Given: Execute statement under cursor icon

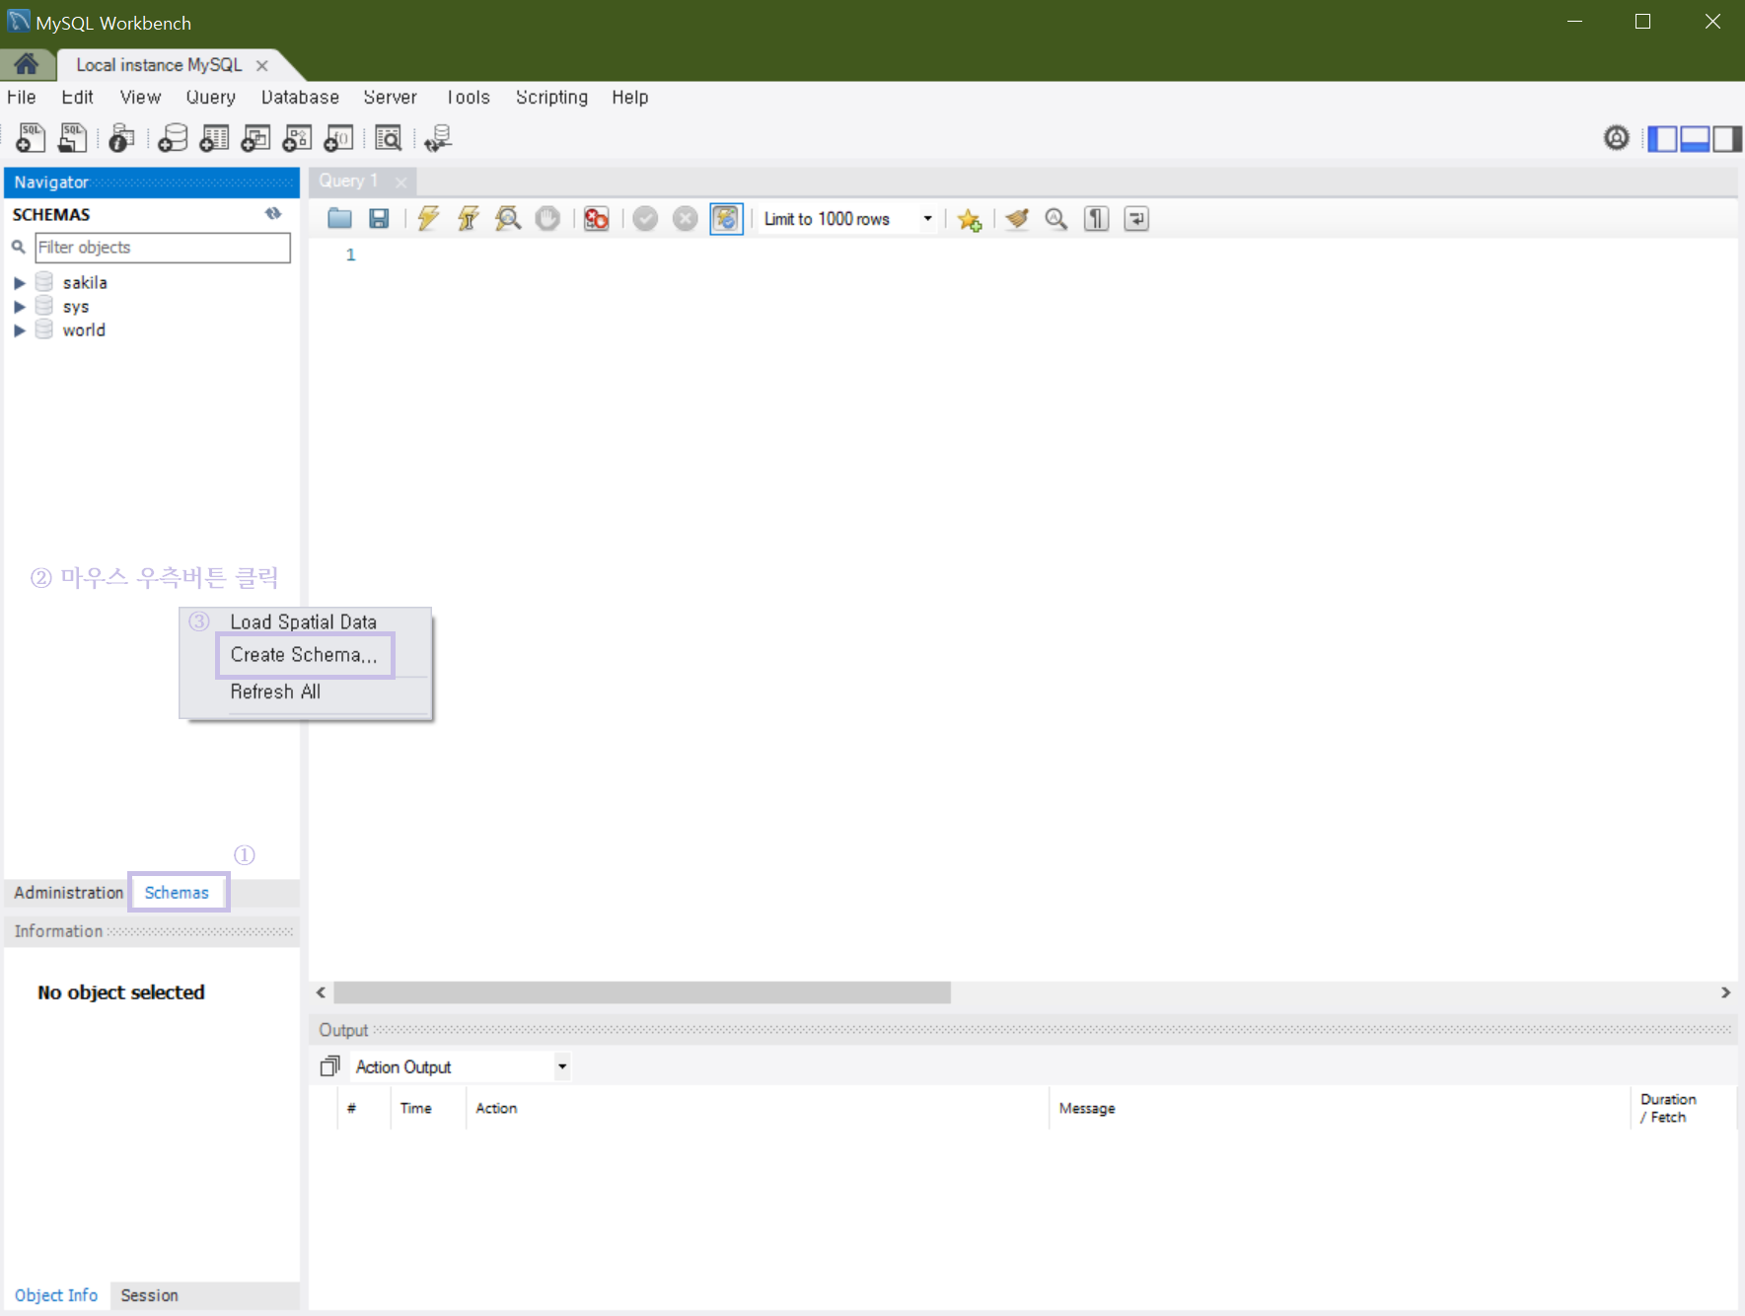Looking at the screenshot, I should click(x=469, y=219).
